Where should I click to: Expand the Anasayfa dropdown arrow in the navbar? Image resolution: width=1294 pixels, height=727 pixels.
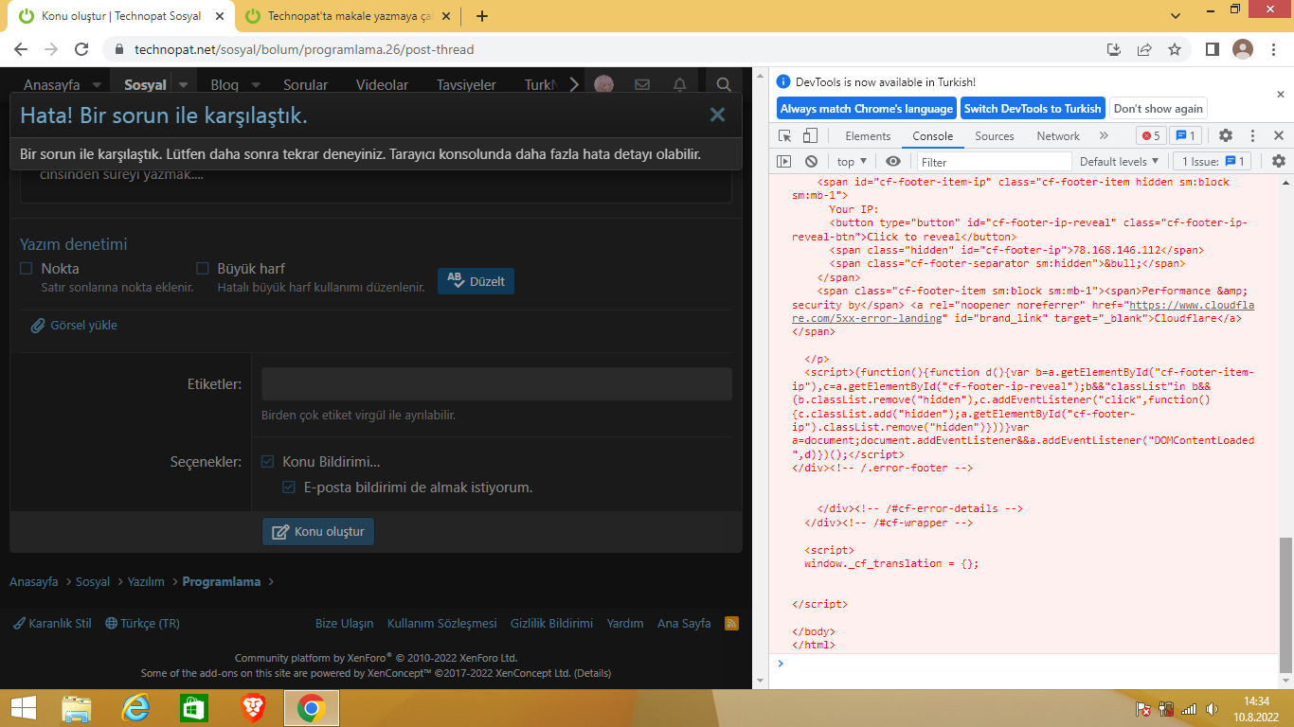pos(97,85)
